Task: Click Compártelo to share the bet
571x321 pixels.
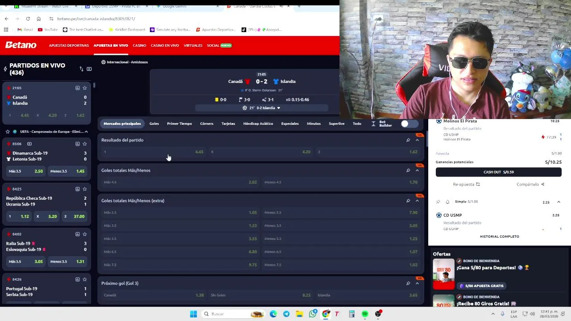Action: (x=530, y=184)
